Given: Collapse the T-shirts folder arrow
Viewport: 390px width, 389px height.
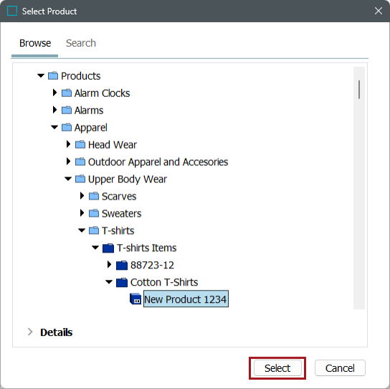Looking at the screenshot, I should [82, 230].
